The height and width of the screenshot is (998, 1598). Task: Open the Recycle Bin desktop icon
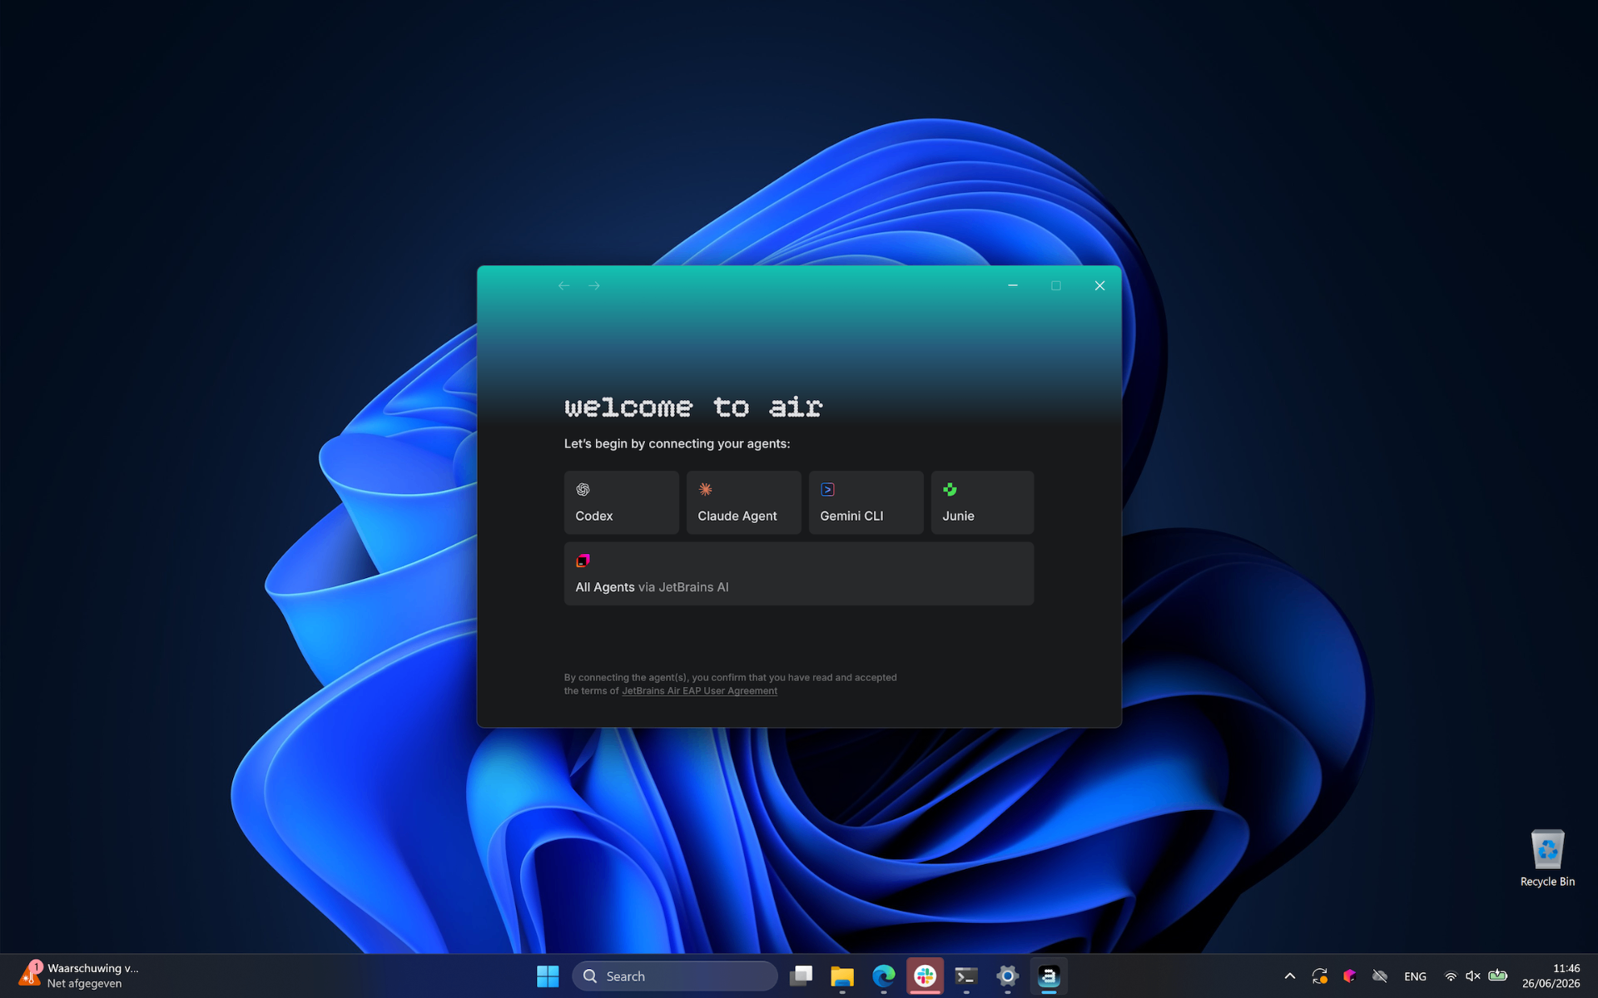[x=1547, y=858]
